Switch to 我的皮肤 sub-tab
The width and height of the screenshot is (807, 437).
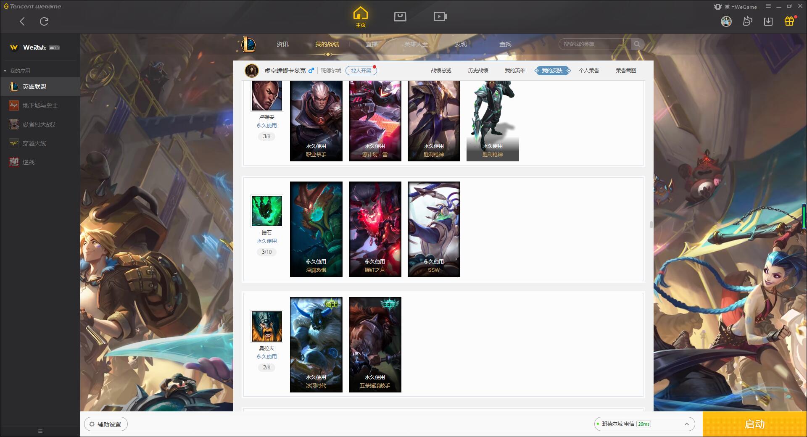[552, 71]
